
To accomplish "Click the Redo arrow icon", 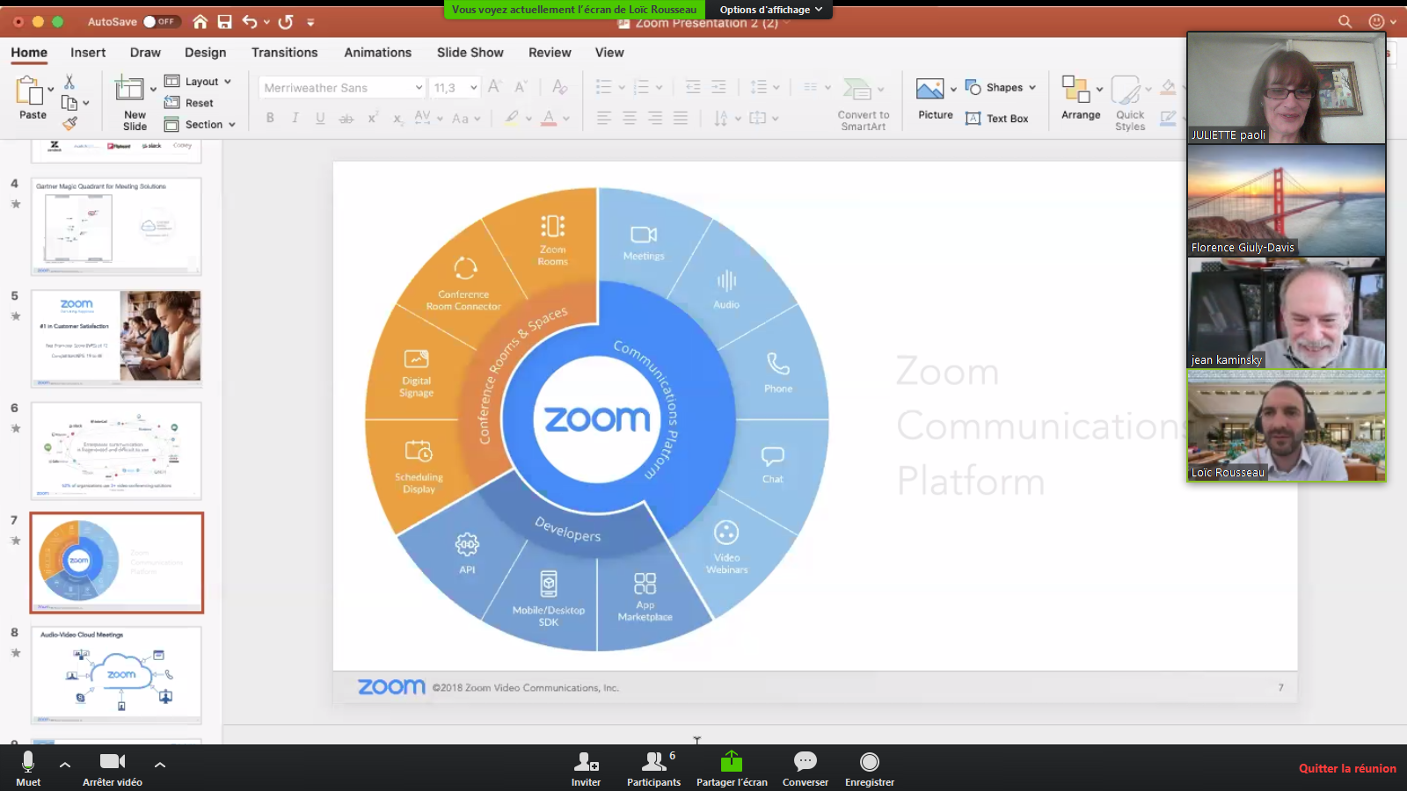I will tap(286, 22).
